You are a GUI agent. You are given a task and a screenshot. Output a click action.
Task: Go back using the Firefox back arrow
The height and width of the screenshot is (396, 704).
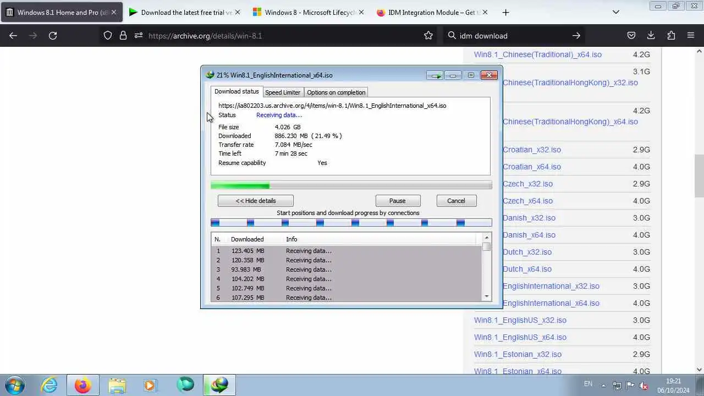(x=13, y=36)
